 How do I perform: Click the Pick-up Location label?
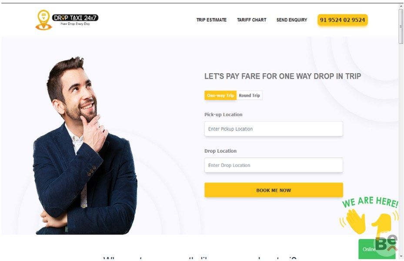point(224,115)
